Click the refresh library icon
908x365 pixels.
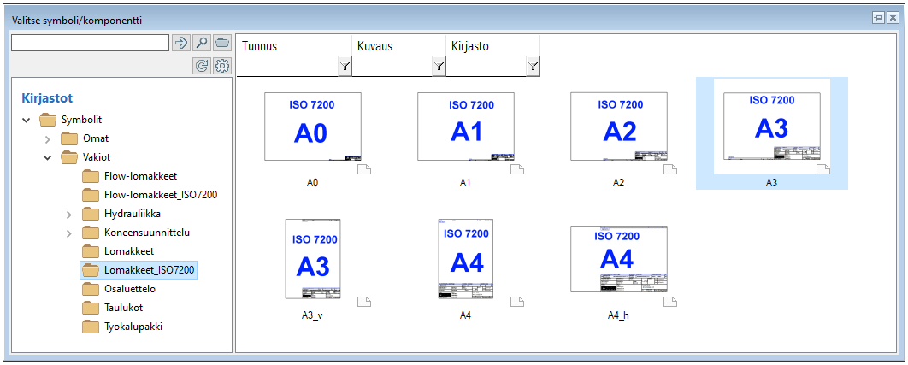pos(201,67)
